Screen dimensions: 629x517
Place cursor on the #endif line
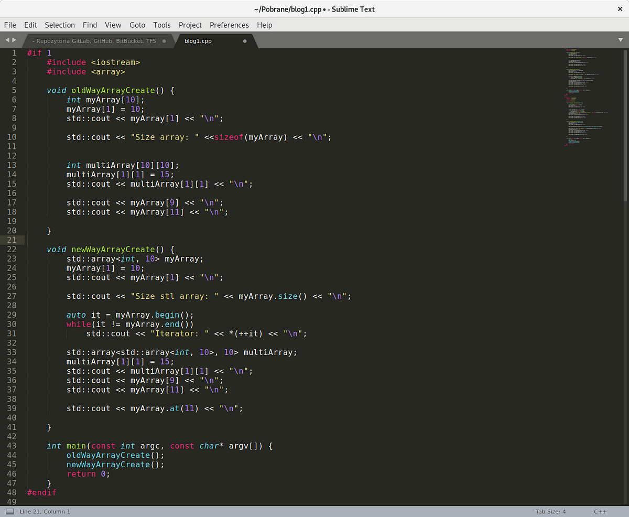(x=41, y=492)
